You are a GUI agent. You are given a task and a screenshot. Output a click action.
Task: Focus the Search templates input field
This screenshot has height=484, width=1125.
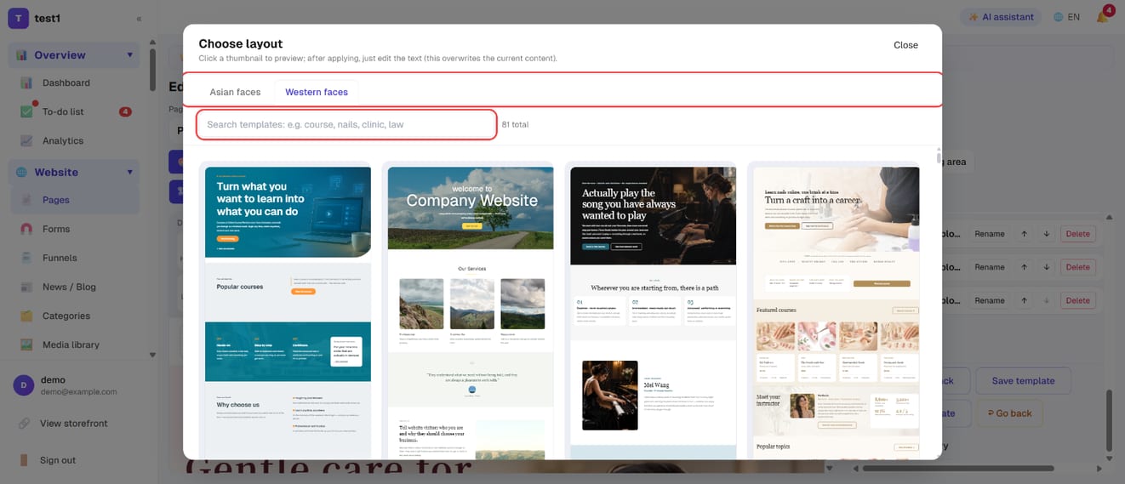coord(346,124)
